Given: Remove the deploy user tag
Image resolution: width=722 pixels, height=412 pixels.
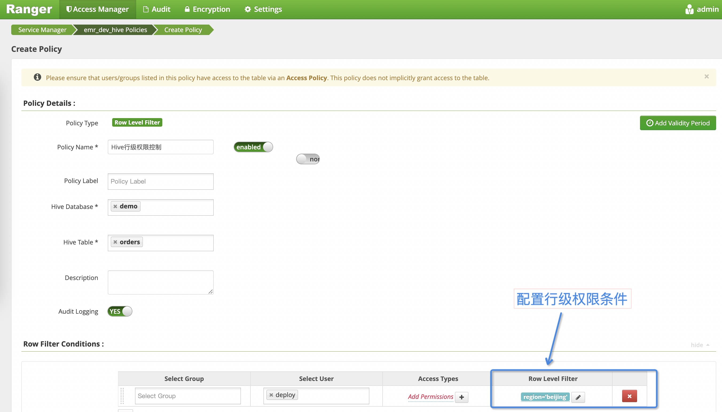Looking at the screenshot, I should tap(271, 395).
